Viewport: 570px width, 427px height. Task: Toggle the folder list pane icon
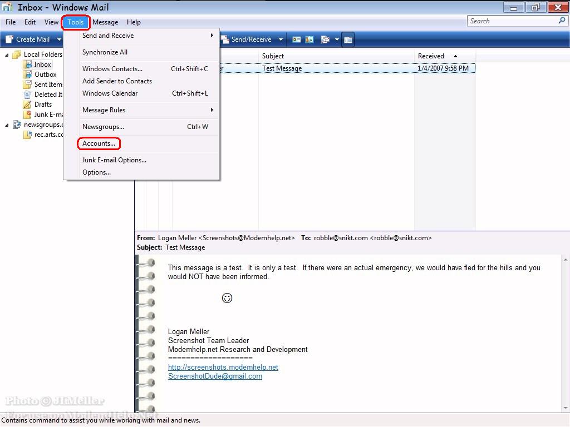[348, 39]
